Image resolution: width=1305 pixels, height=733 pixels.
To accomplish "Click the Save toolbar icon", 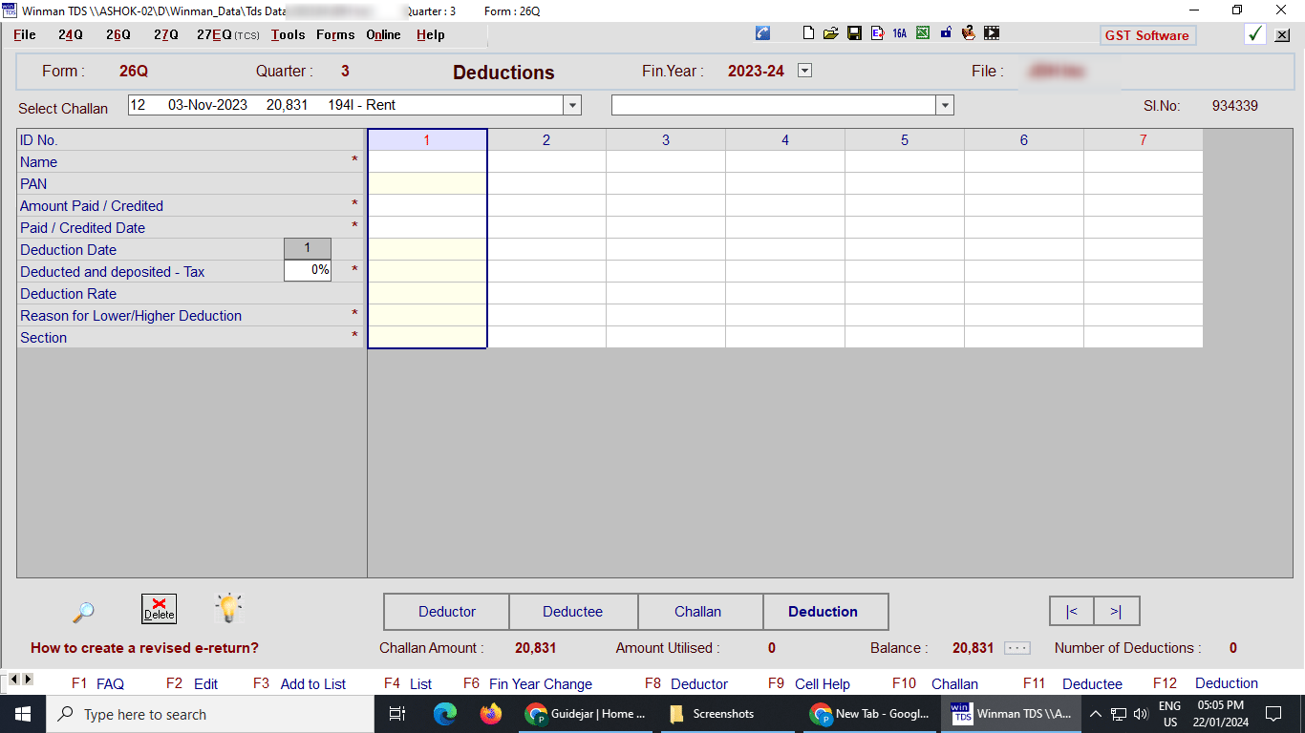I will (x=854, y=32).
